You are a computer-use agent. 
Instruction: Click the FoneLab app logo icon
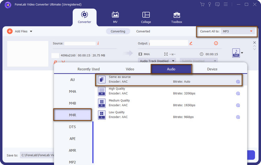coord(8,5)
